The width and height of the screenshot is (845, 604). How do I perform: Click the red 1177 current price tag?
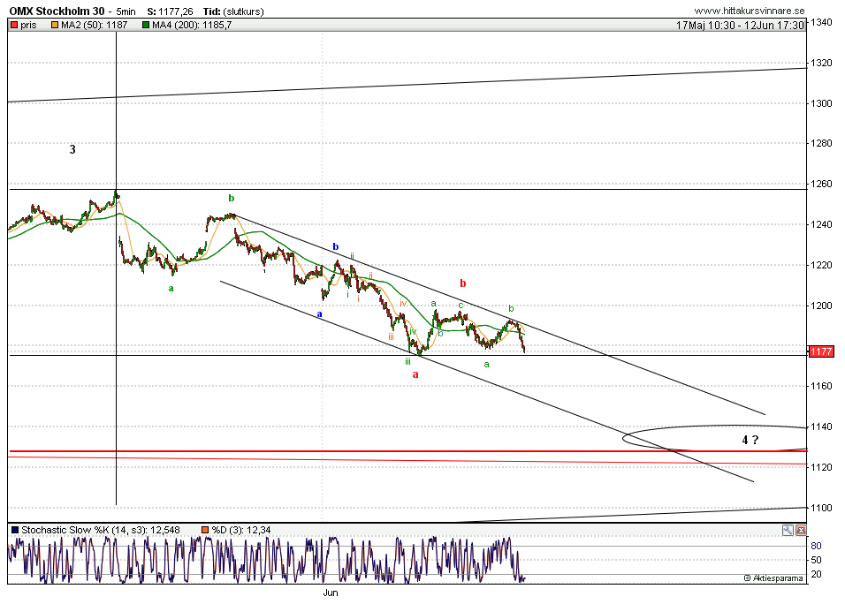coord(821,351)
